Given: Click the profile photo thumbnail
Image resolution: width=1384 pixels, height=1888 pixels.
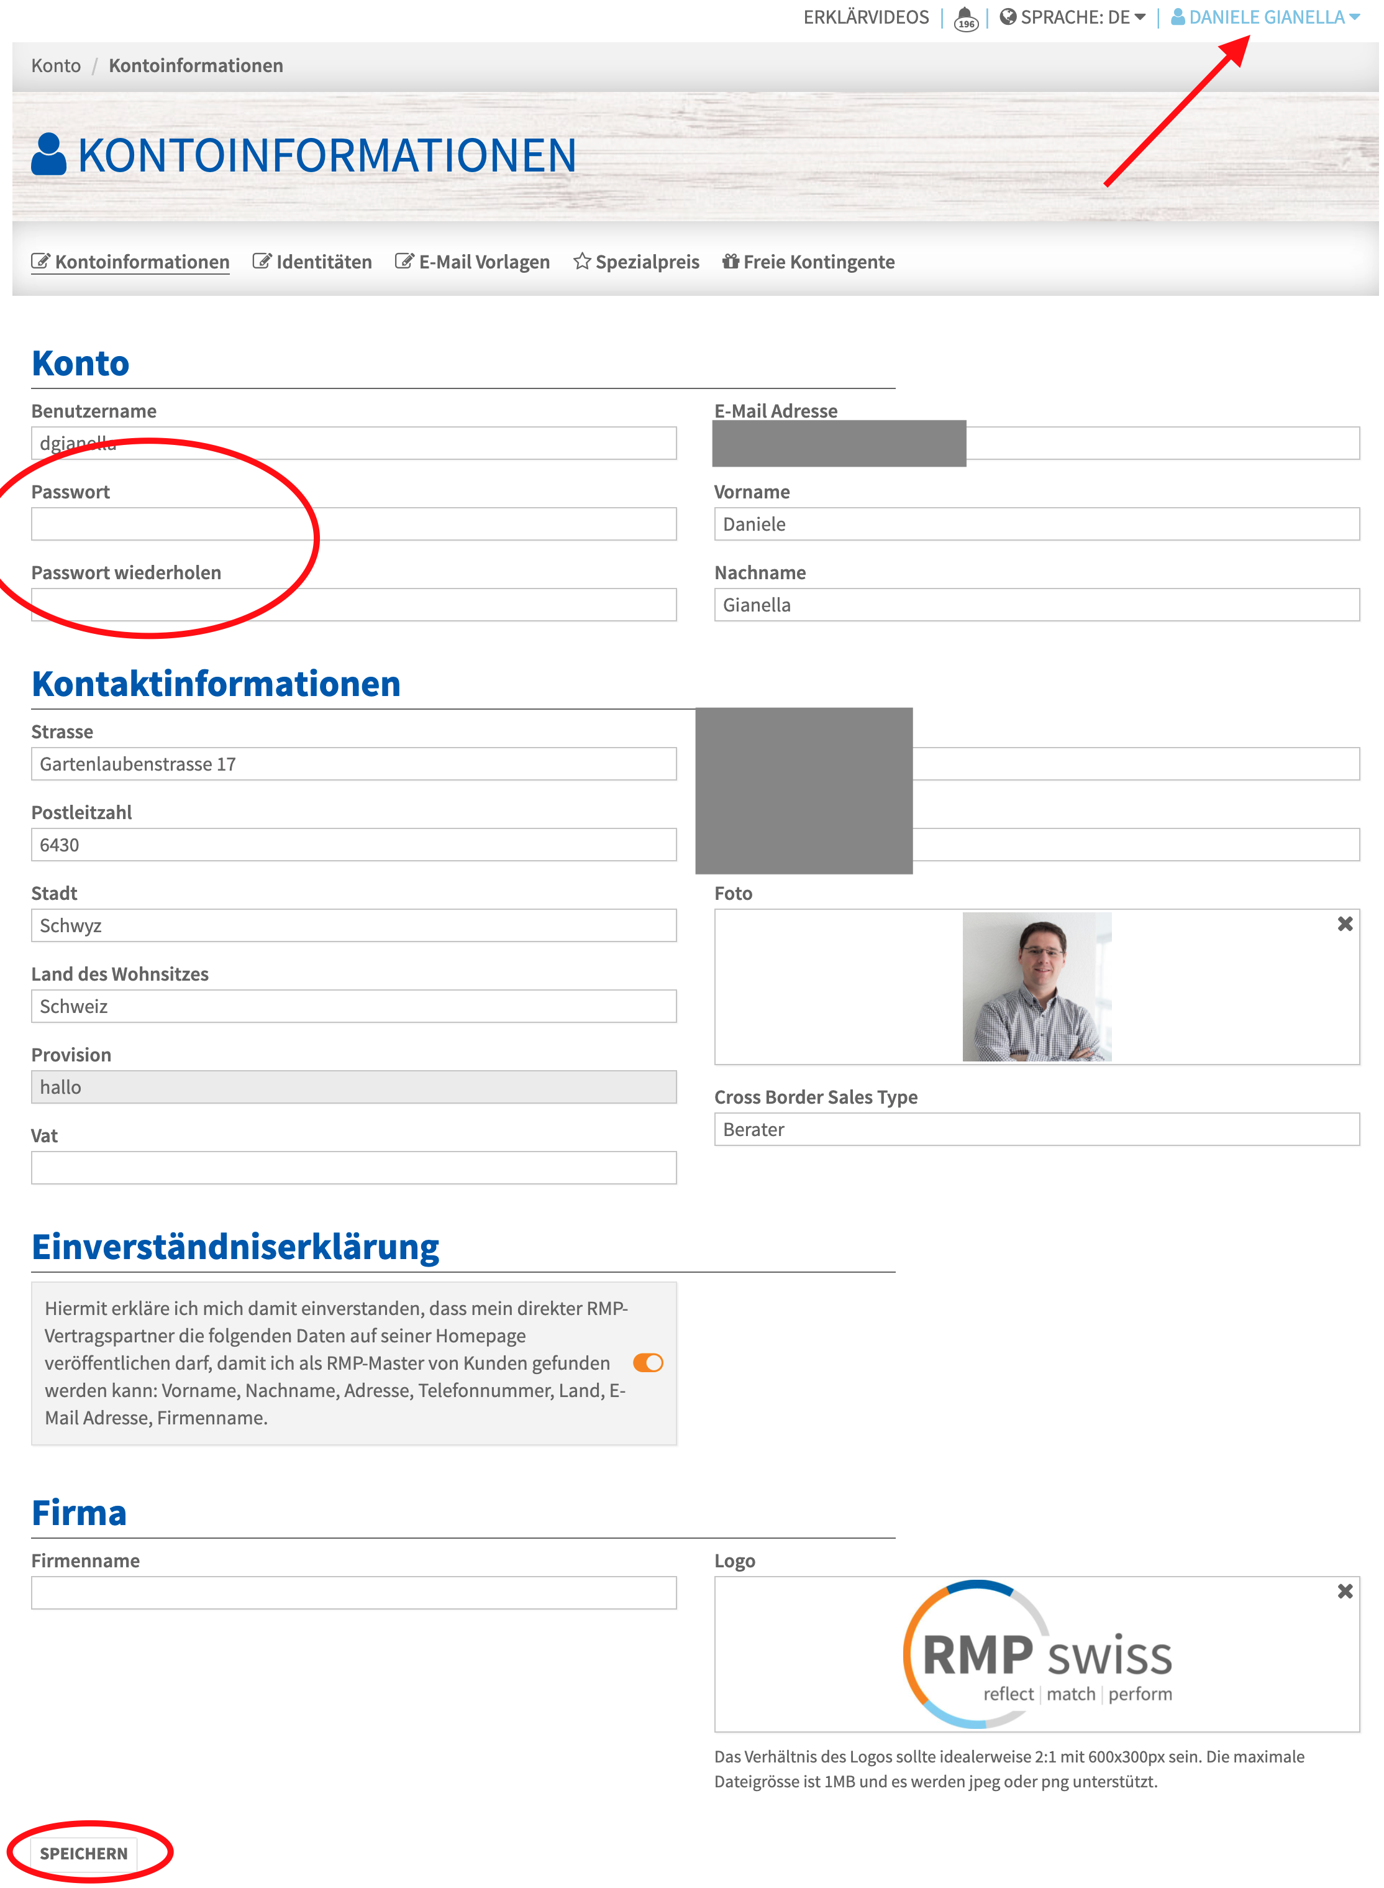Looking at the screenshot, I should 1036,986.
